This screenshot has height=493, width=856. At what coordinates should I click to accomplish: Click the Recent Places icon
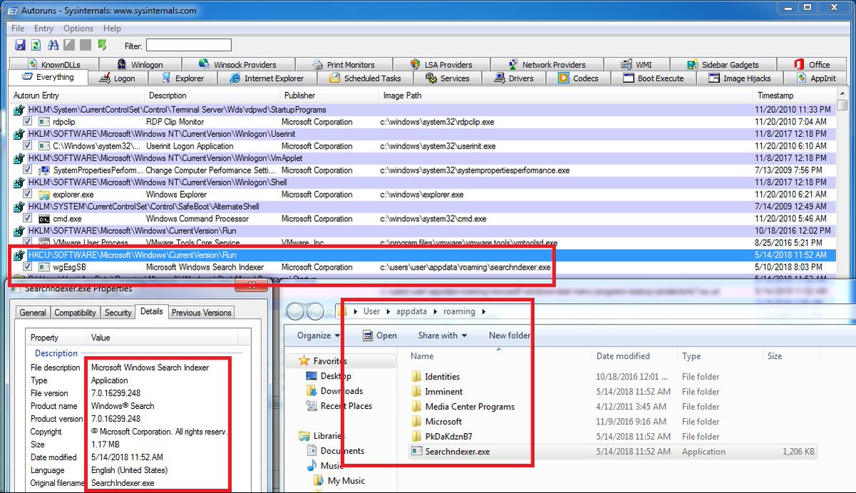coord(310,406)
